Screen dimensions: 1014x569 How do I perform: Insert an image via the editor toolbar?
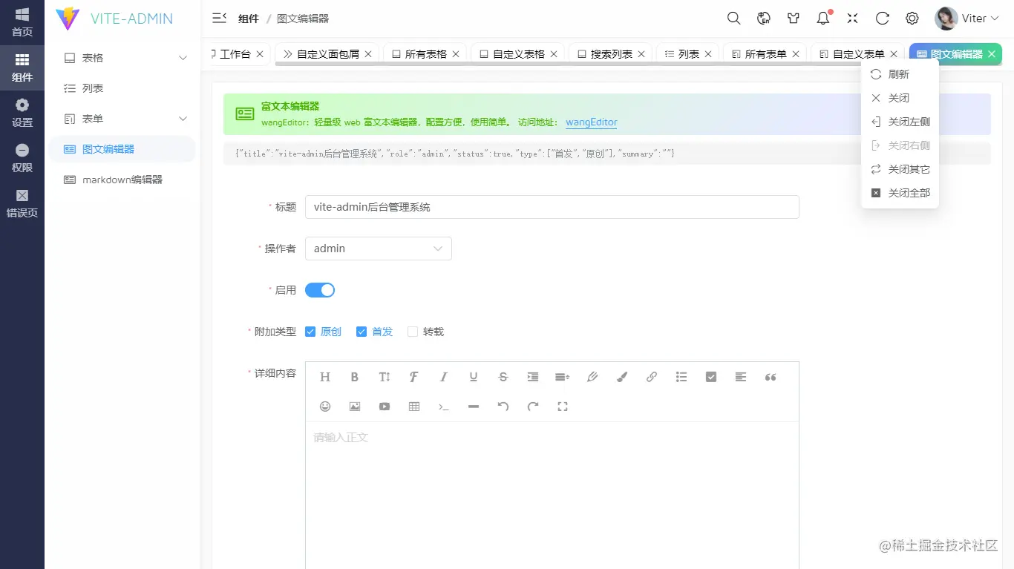pyautogui.click(x=354, y=406)
